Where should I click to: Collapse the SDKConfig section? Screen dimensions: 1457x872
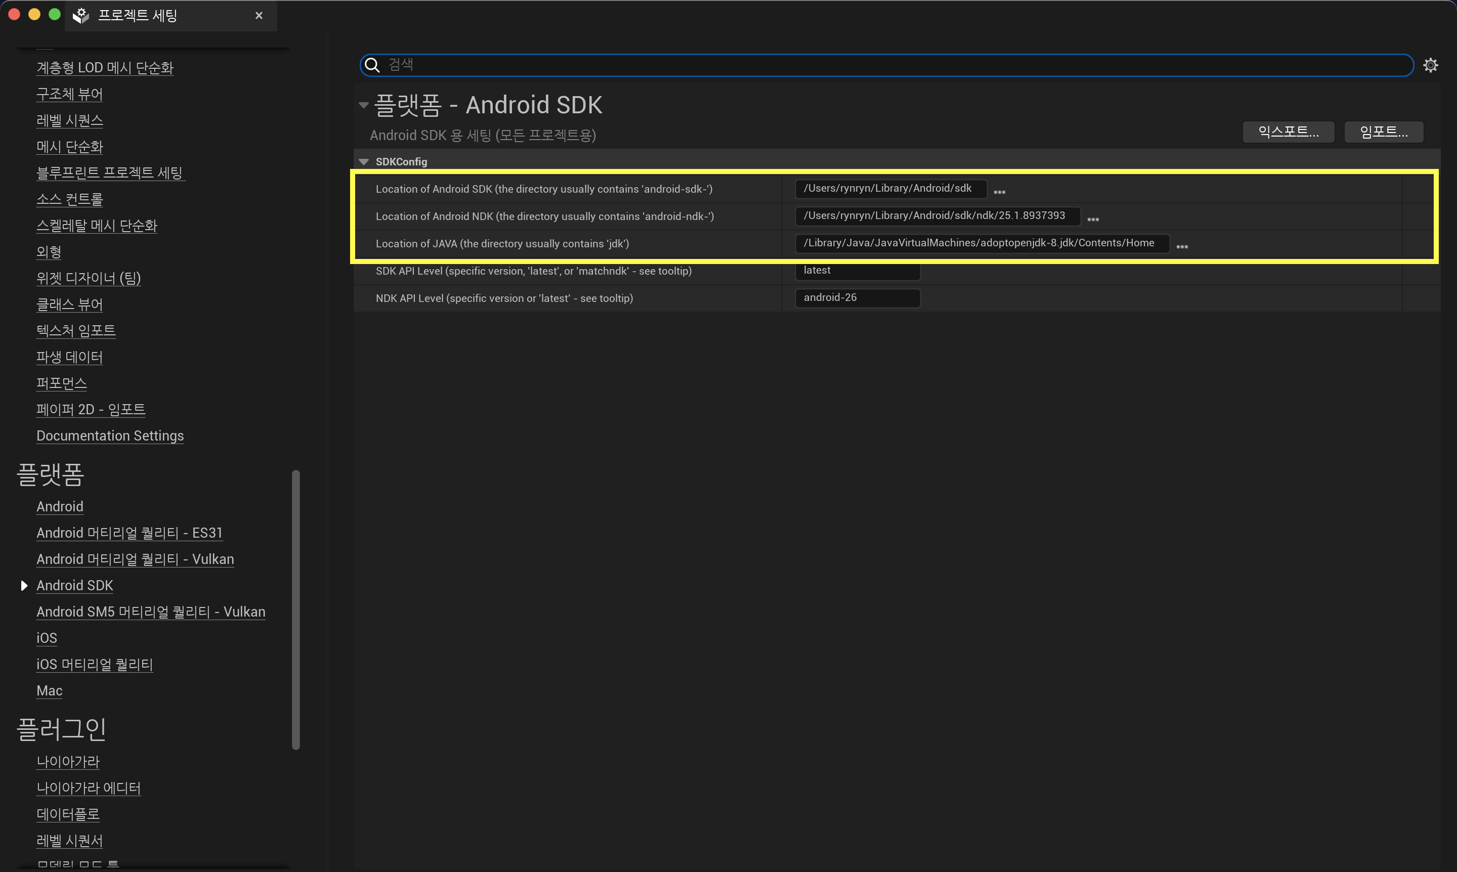coord(364,161)
